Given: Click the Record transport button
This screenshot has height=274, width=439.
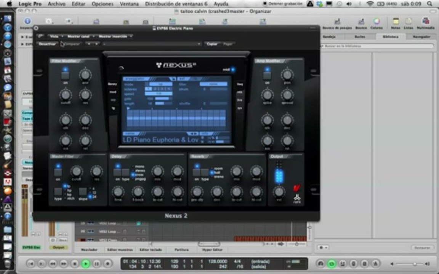Looking at the screenshot, I should [107, 264].
